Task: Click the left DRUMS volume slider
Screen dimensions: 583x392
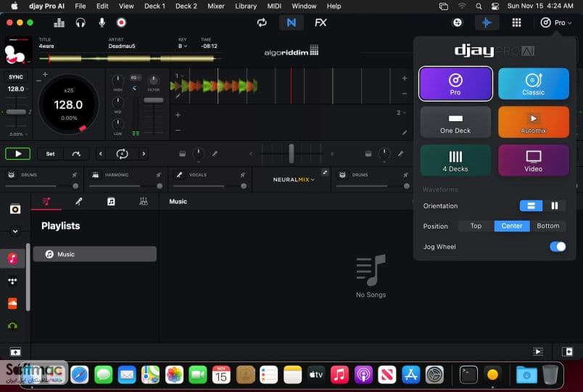Action: (41, 186)
